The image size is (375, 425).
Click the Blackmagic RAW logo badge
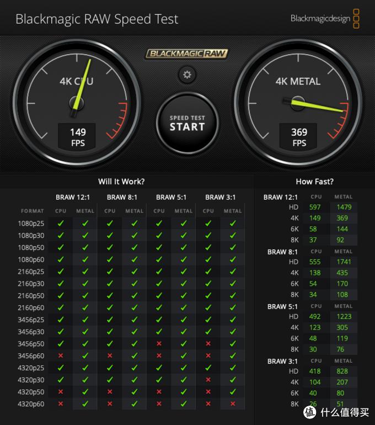coord(187,54)
